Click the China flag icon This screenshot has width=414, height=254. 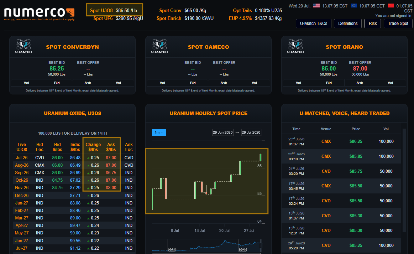[391, 6]
